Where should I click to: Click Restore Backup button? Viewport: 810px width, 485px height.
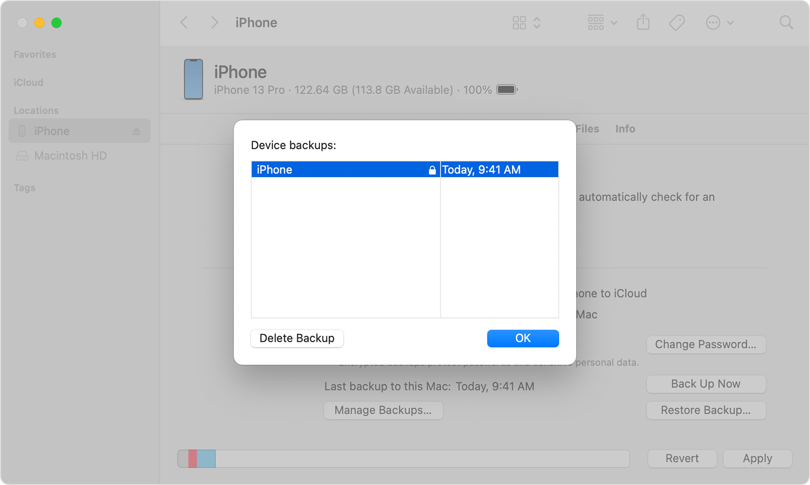(x=706, y=410)
